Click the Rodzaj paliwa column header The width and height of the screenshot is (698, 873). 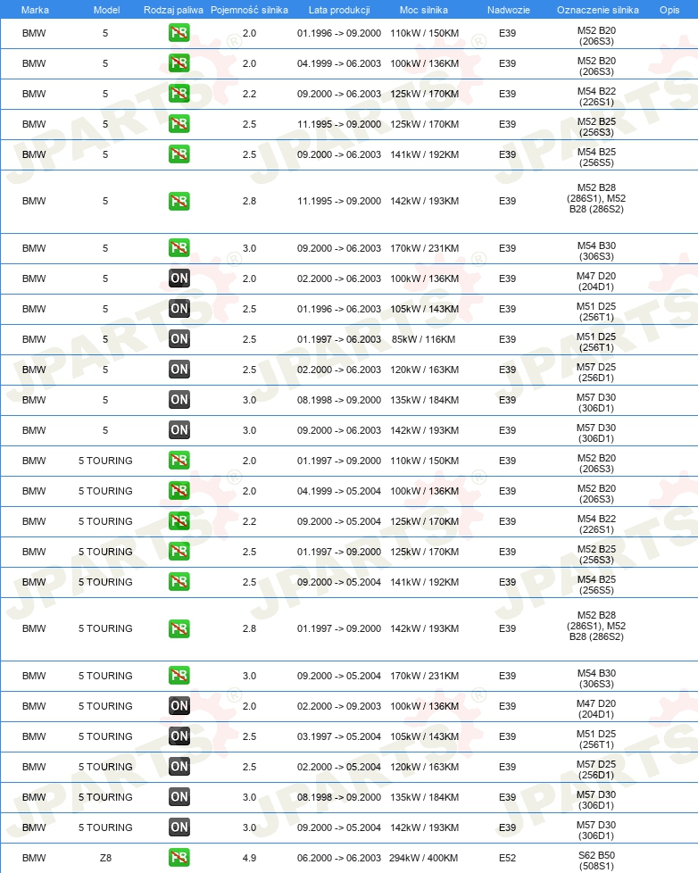pos(173,10)
